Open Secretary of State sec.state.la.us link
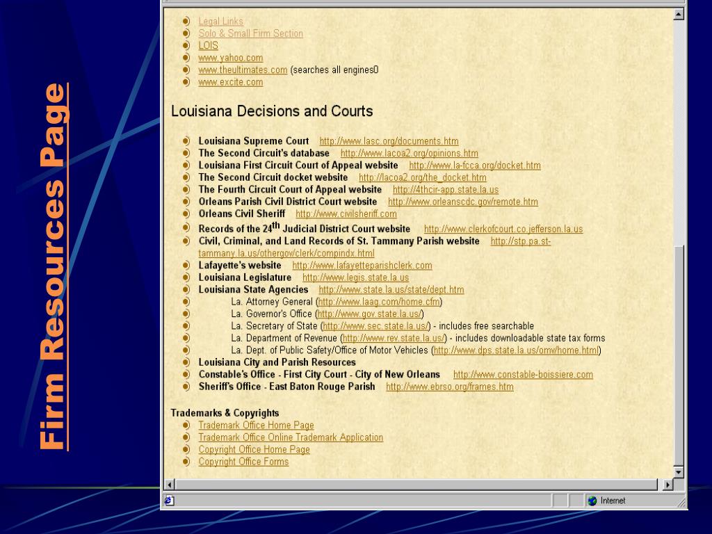This screenshot has height=534, width=712. [x=375, y=326]
